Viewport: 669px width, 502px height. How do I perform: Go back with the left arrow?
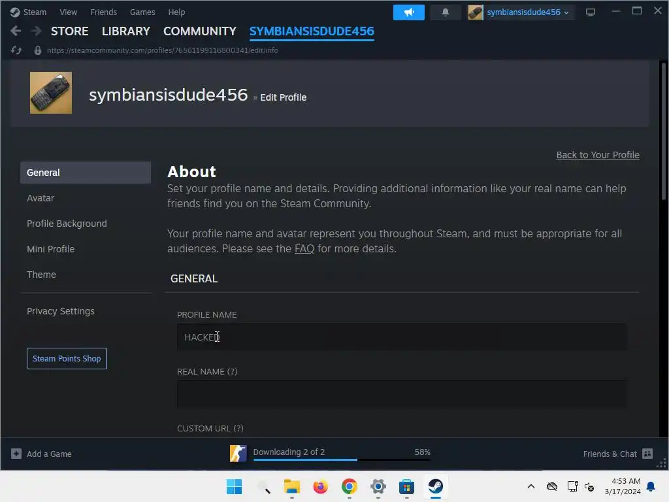click(16, 31)
